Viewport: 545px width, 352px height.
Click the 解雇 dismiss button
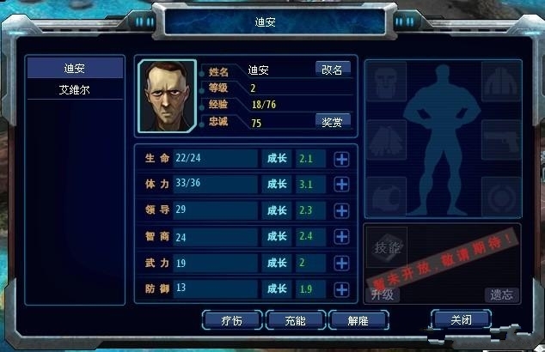click(x=358, y=320)
